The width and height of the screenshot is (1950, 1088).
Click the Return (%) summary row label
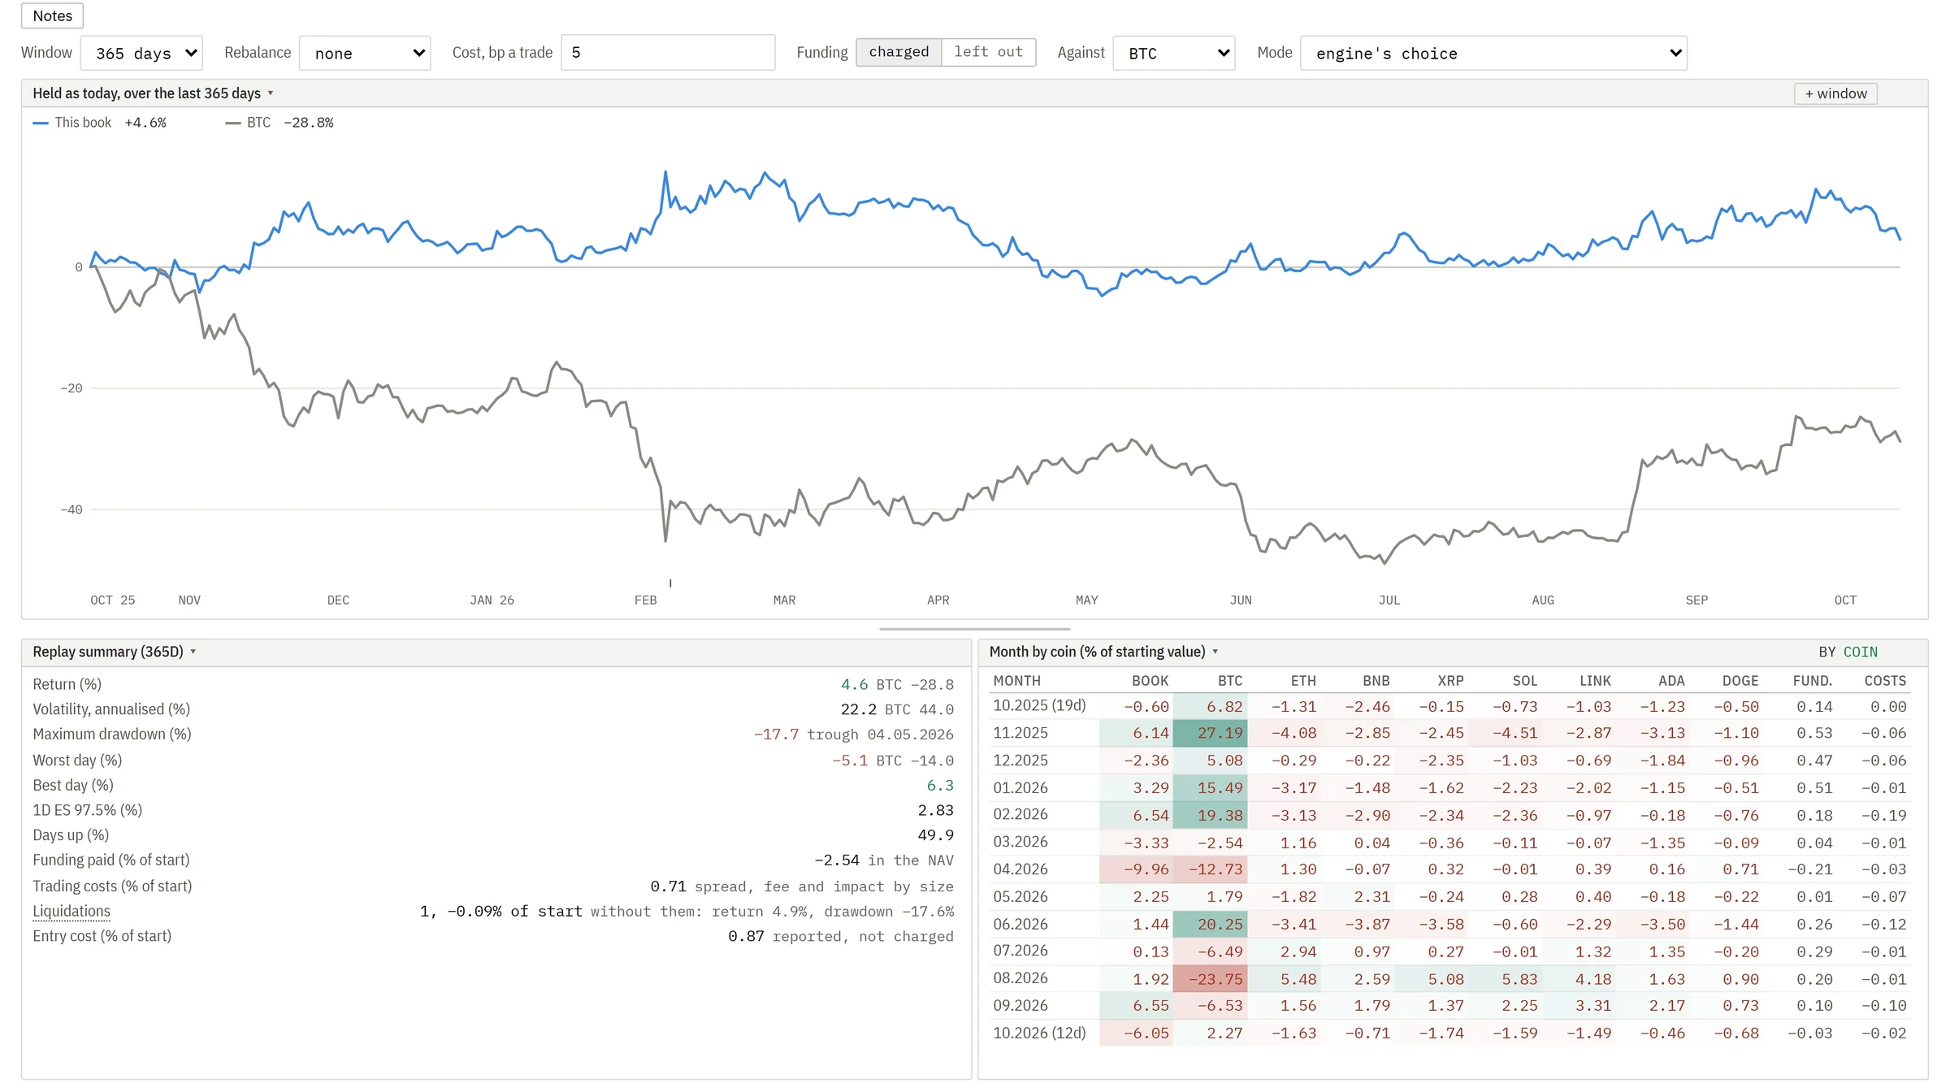point(67,684)
